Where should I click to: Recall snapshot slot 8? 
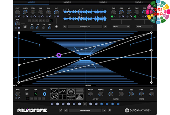(x=96, y=104)
